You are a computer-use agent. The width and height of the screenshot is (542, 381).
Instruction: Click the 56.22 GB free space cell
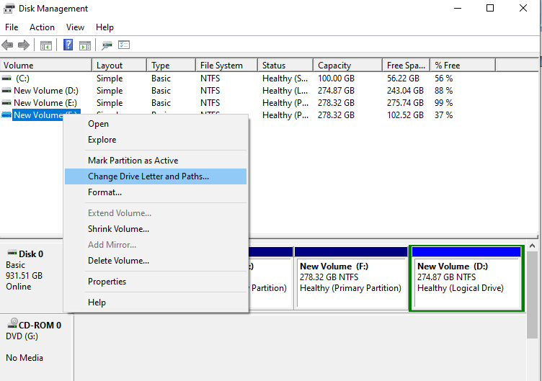tap(403, 79)
